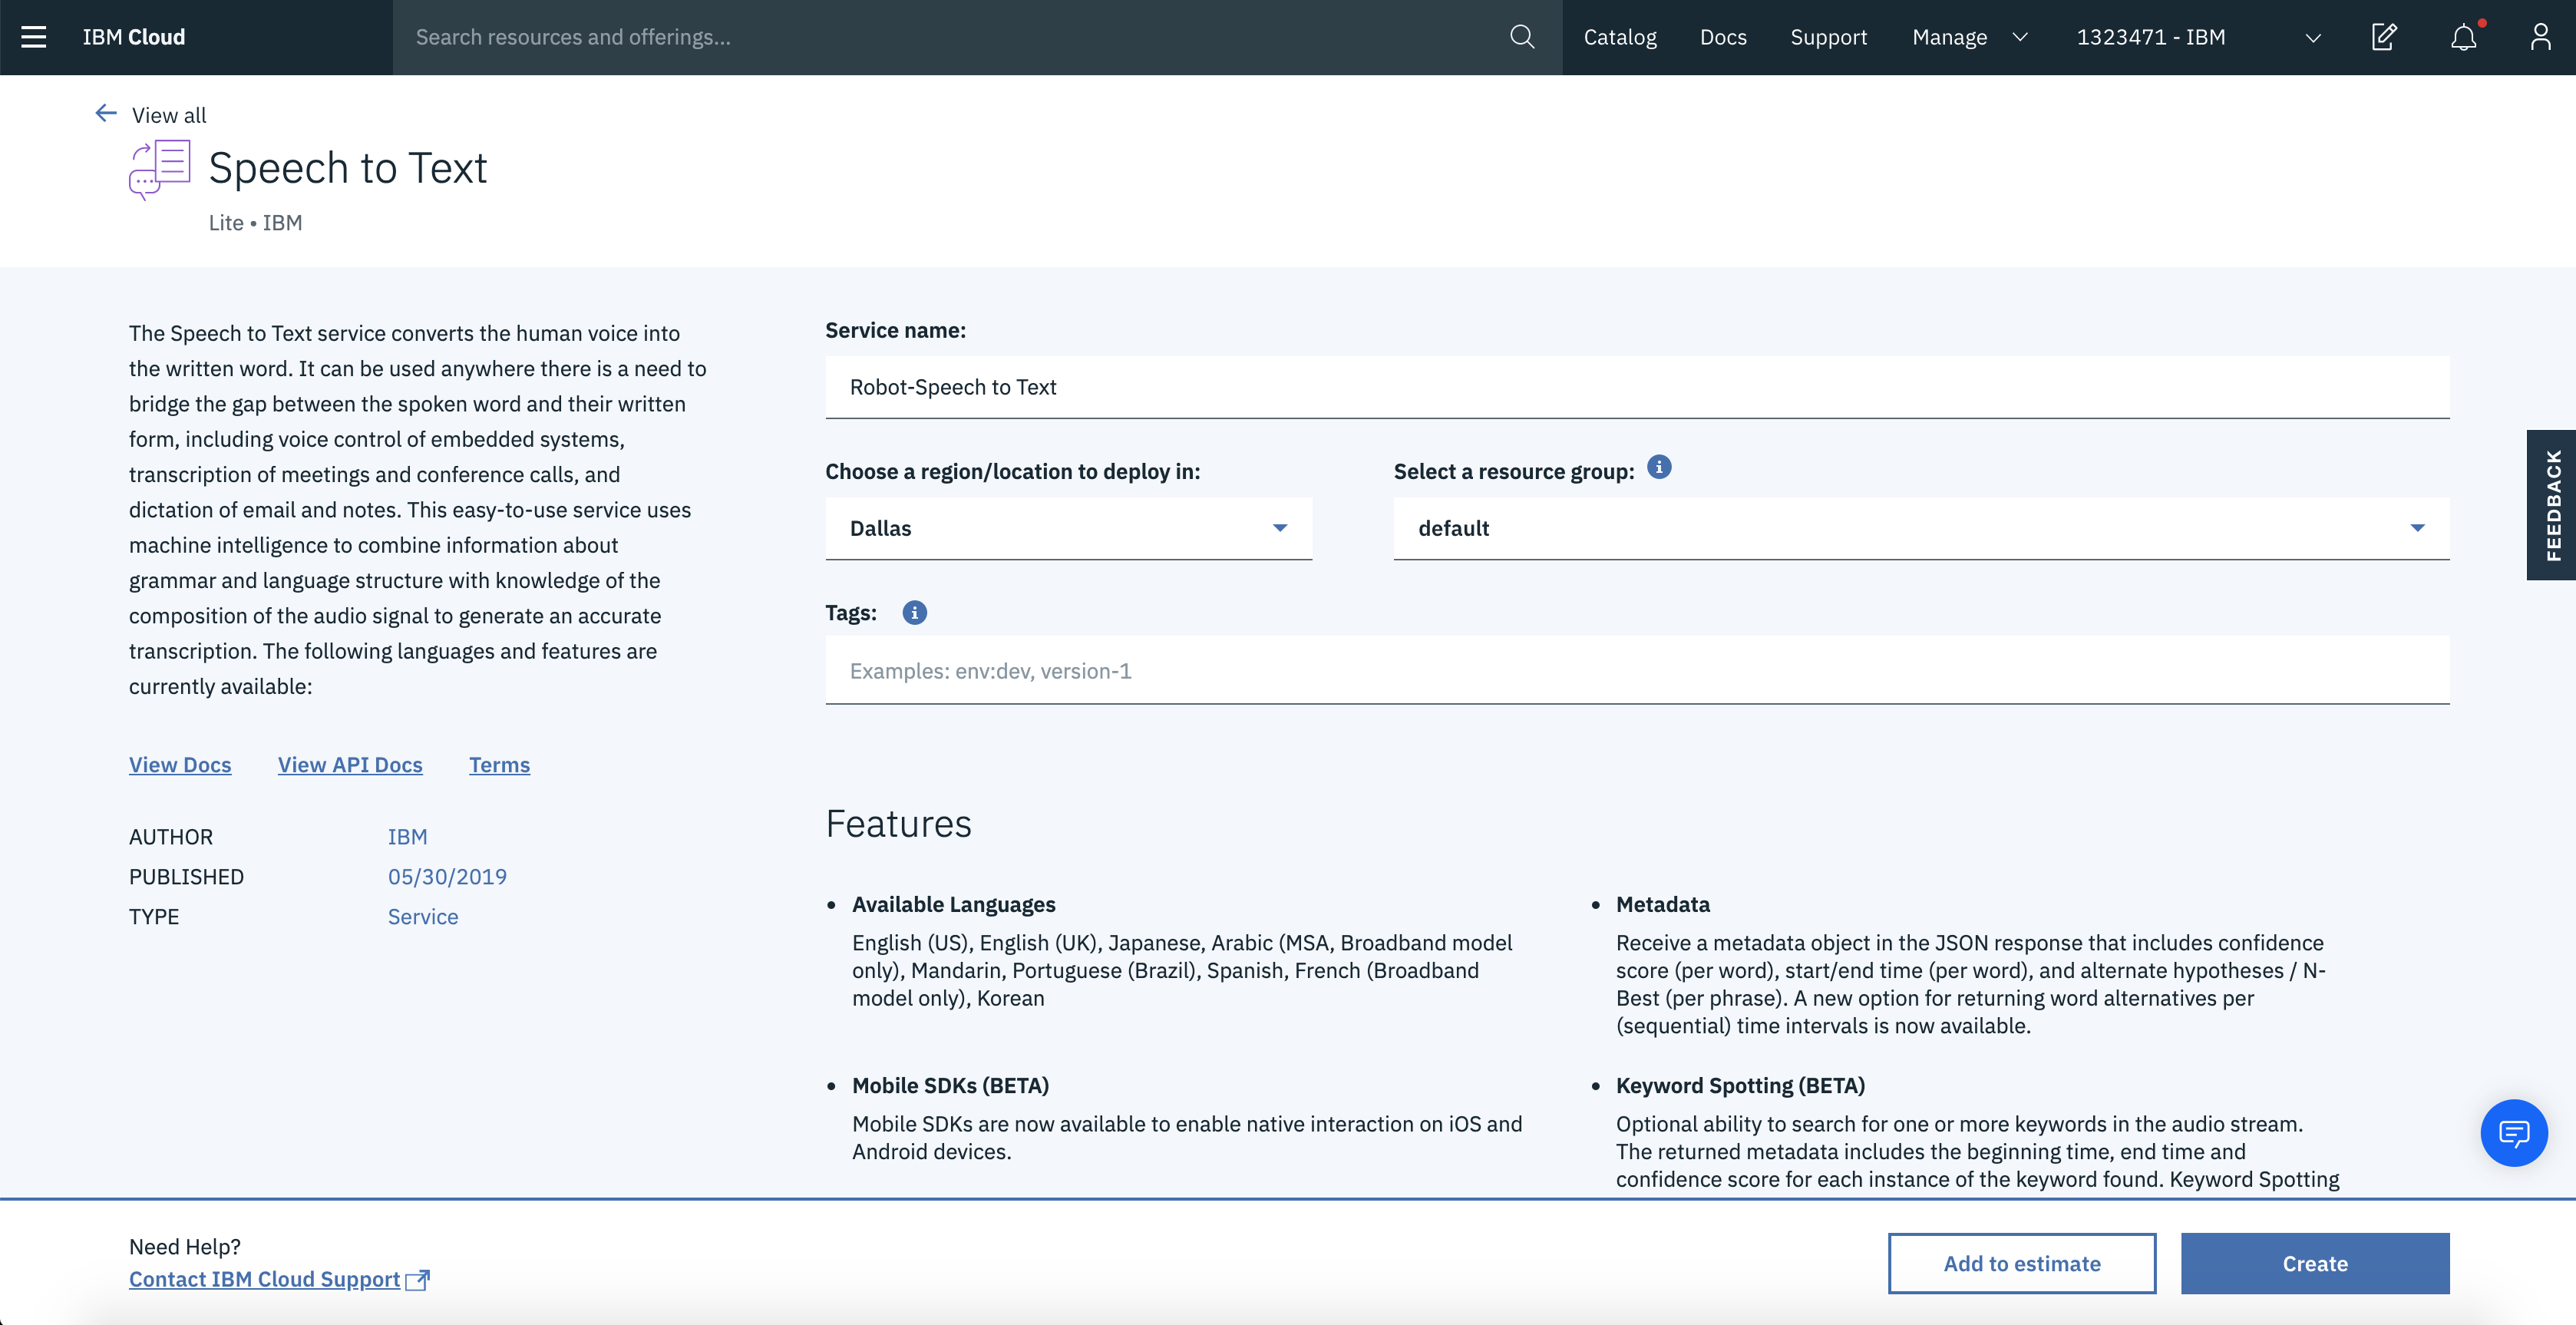Open the notifications bell
This screenshot has width=2576, height=1325.
click(x=2463, y=37)
